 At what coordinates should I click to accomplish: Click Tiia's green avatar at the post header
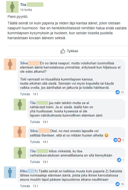pyautogui.click(x=12, y=7)
